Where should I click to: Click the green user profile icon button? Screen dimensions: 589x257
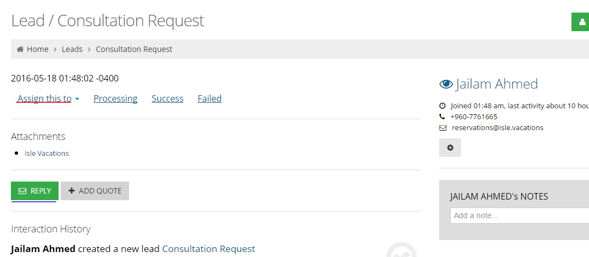coord(580,22)
